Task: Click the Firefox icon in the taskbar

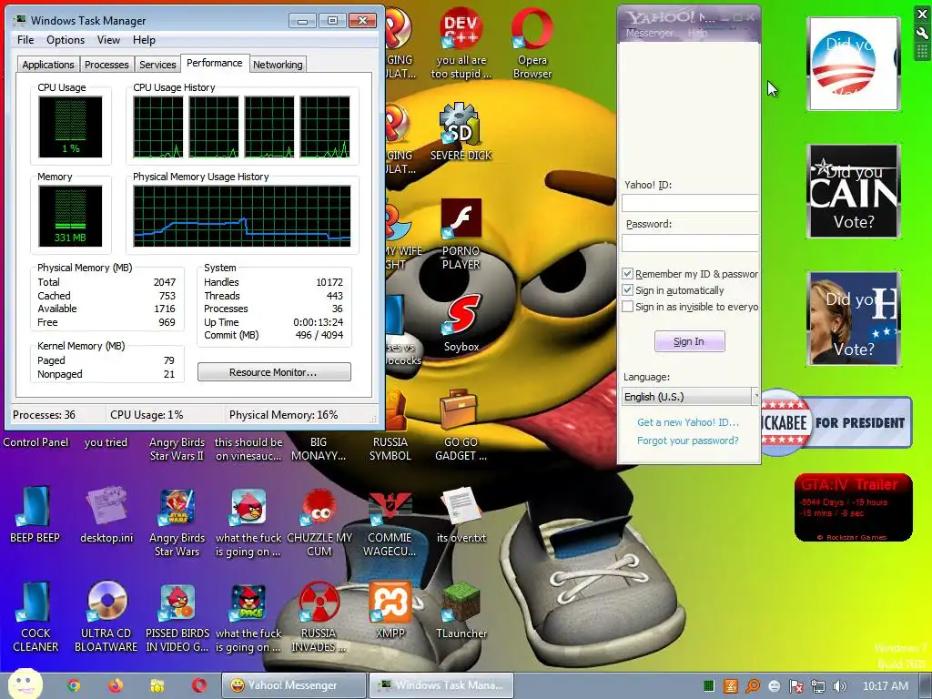Action: tap(116, 686)
